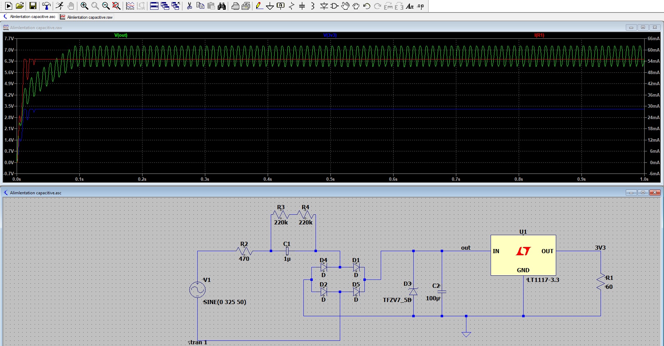This screenshot has height=346, width=664.
Task: Click the SPICE directive .op icon
Action: (x=421, y=6)
